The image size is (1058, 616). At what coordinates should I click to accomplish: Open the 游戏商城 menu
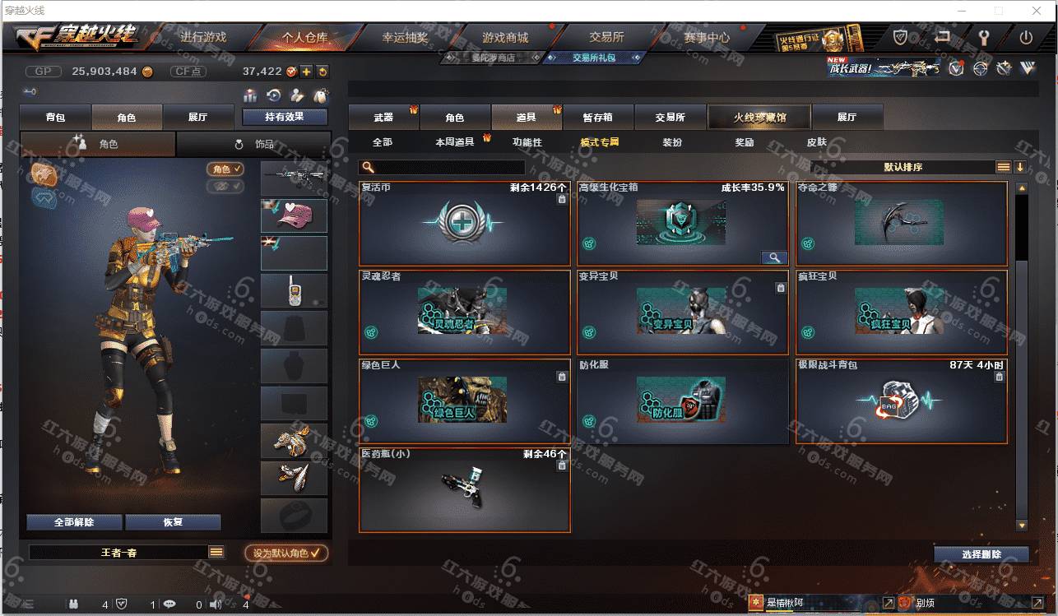coord(505,38)
